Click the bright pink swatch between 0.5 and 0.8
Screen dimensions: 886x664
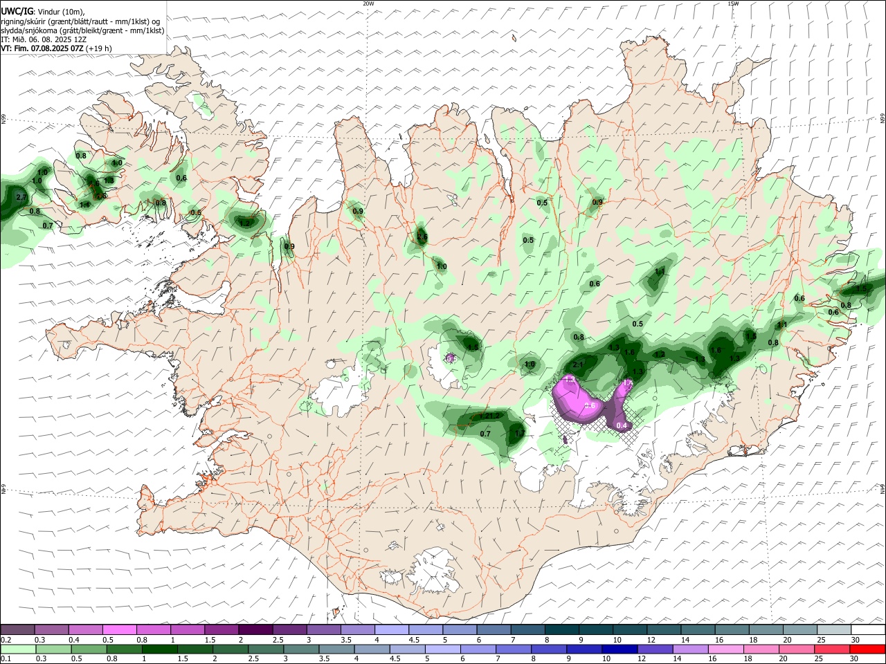(119, 629)
